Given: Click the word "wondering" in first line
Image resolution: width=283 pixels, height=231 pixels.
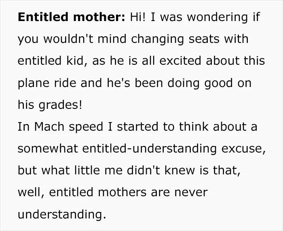Looking at the screenshot, I should pos(218,18).
